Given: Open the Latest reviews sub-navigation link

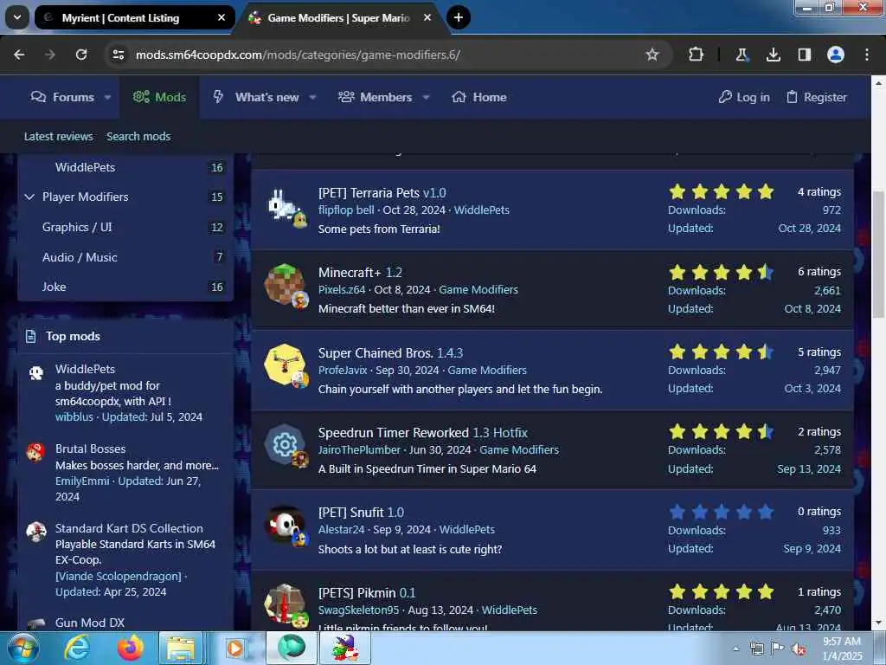Looking at the screenshot, I should pos(58,136).
